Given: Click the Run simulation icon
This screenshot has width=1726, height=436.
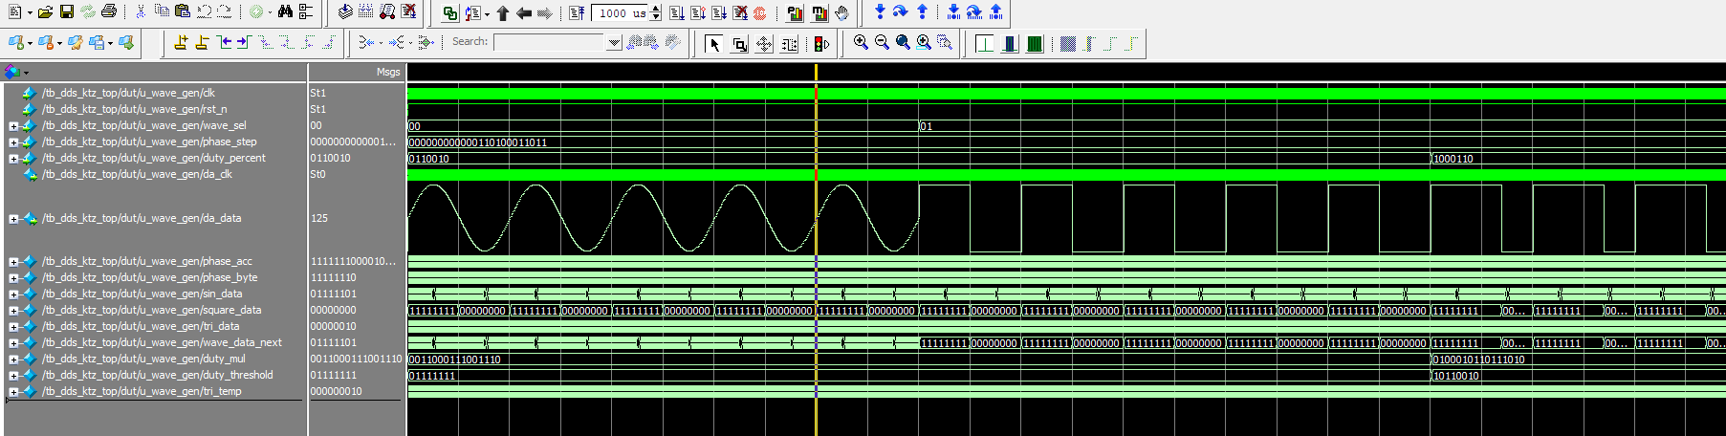Looking at the screenshot, I should click(677, 13).
